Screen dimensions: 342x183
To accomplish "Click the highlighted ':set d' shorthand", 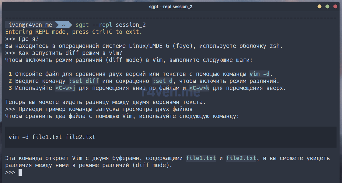I will pyautogui.click(x=162, y=81).
